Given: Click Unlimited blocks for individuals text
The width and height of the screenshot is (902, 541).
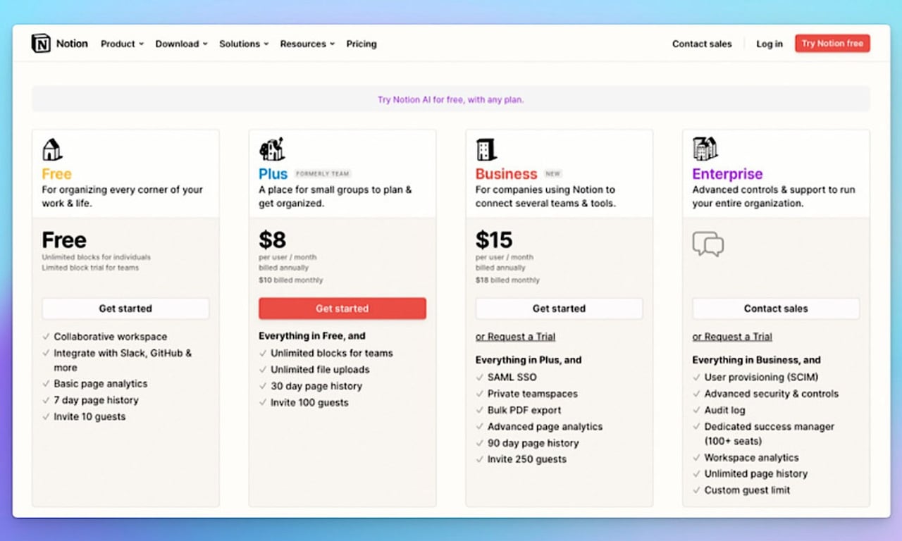Looking at the screenshot, I should point(97,257).
